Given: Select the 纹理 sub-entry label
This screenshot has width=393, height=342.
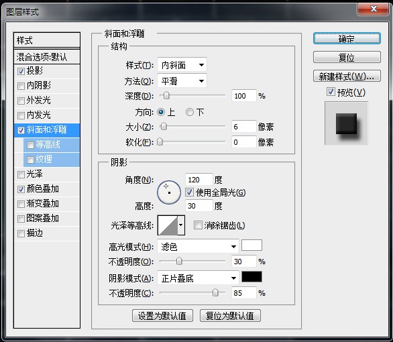Looking at the screenshot, I should point(44,159).
